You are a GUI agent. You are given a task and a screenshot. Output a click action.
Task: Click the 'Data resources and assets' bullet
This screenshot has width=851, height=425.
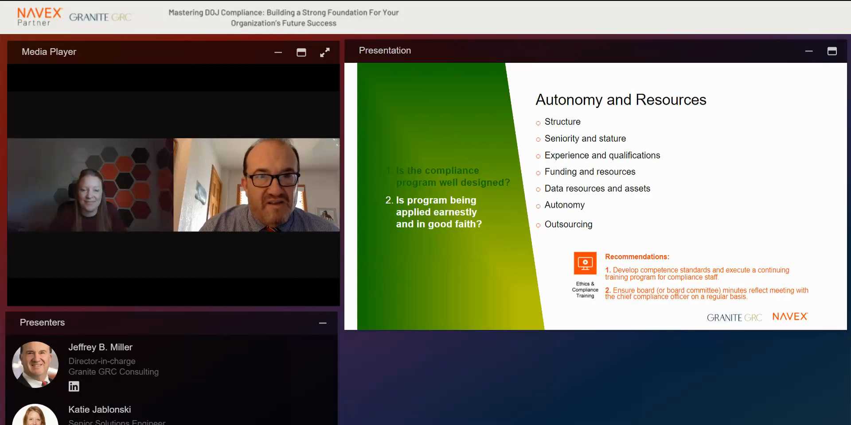pyautogui.click(x=597, y=189)
